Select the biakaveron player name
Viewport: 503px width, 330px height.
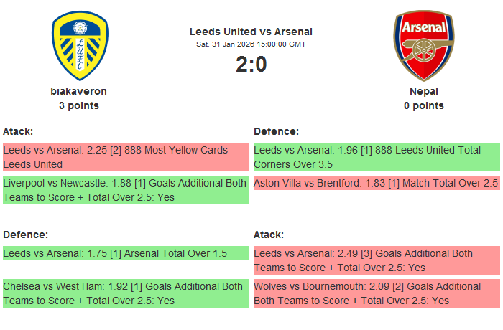click(x=79, y=91)
